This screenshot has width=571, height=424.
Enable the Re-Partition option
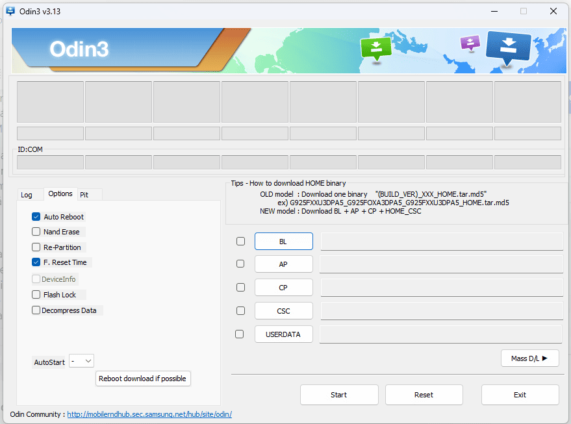click(36, 247)
